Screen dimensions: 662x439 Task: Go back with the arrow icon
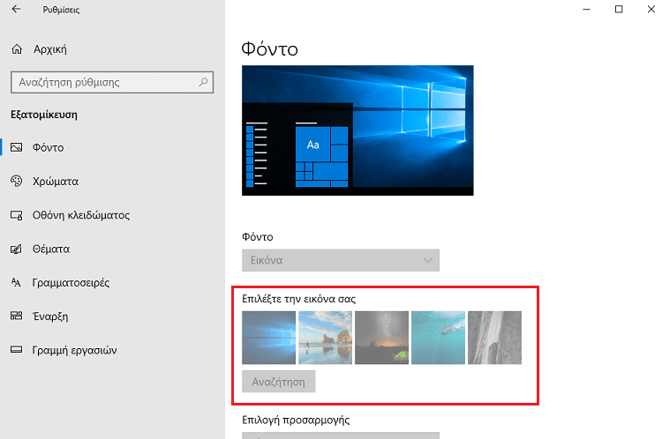16,9
